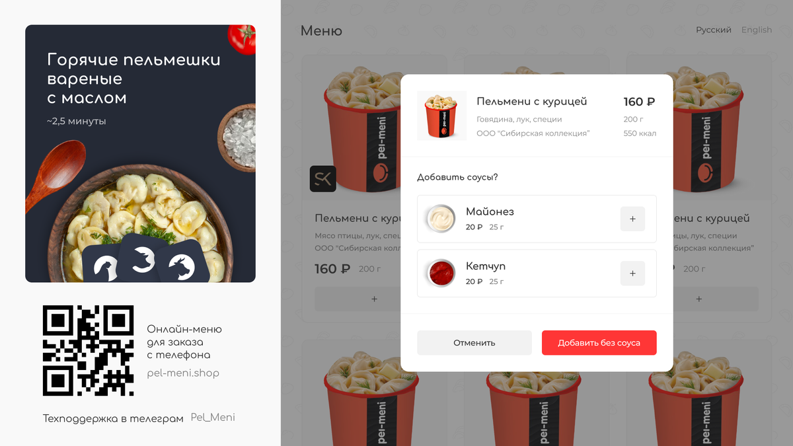Click Добавить без соуса button
This screenshot has width=793, height=446.
(599, 343)
